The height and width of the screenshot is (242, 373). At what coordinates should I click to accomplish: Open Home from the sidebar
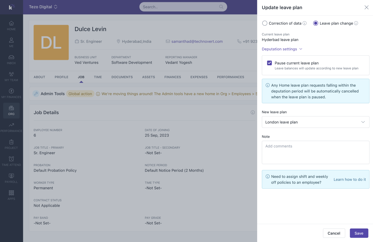pyautogui.click(x=11, y=26)
